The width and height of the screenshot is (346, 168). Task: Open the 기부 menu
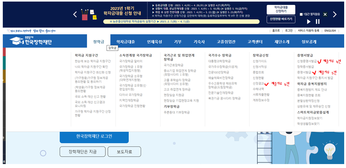(x=178, y=42)
